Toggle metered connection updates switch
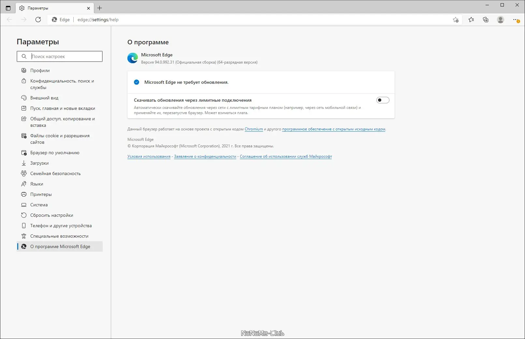Screen dimensions: 525x339 pos(383,100)
